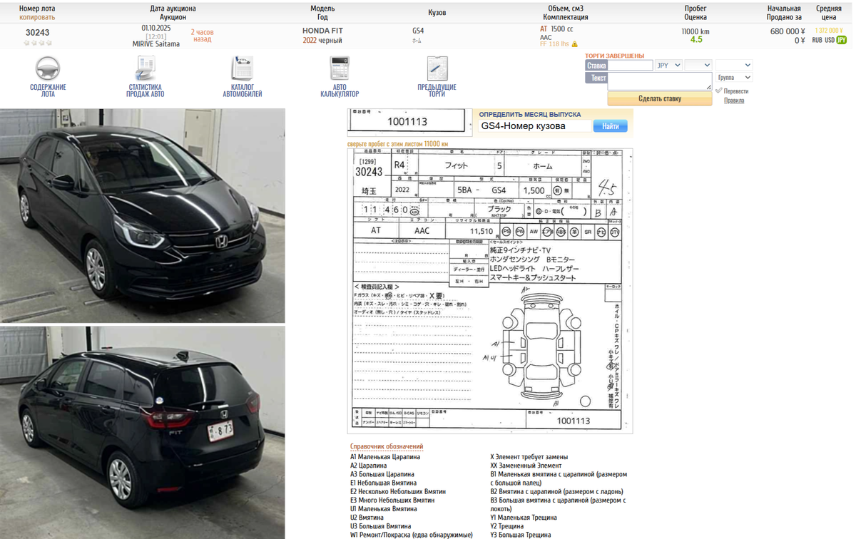Click the starting price 680 000 ¥
The width and height of the screenshot is (856, 539).
coord(788,31)
